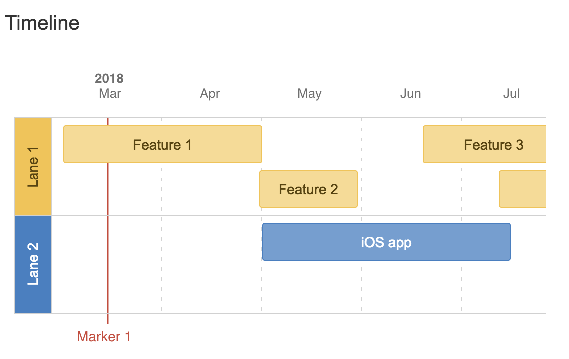
Task: Click the 2018 year label
Action: pos(109,78)
